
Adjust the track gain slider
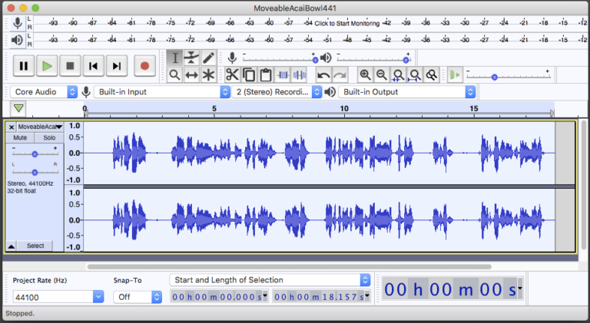click(35, 154)
